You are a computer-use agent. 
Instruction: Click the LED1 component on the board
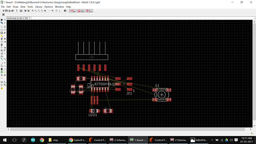(95, 111)
